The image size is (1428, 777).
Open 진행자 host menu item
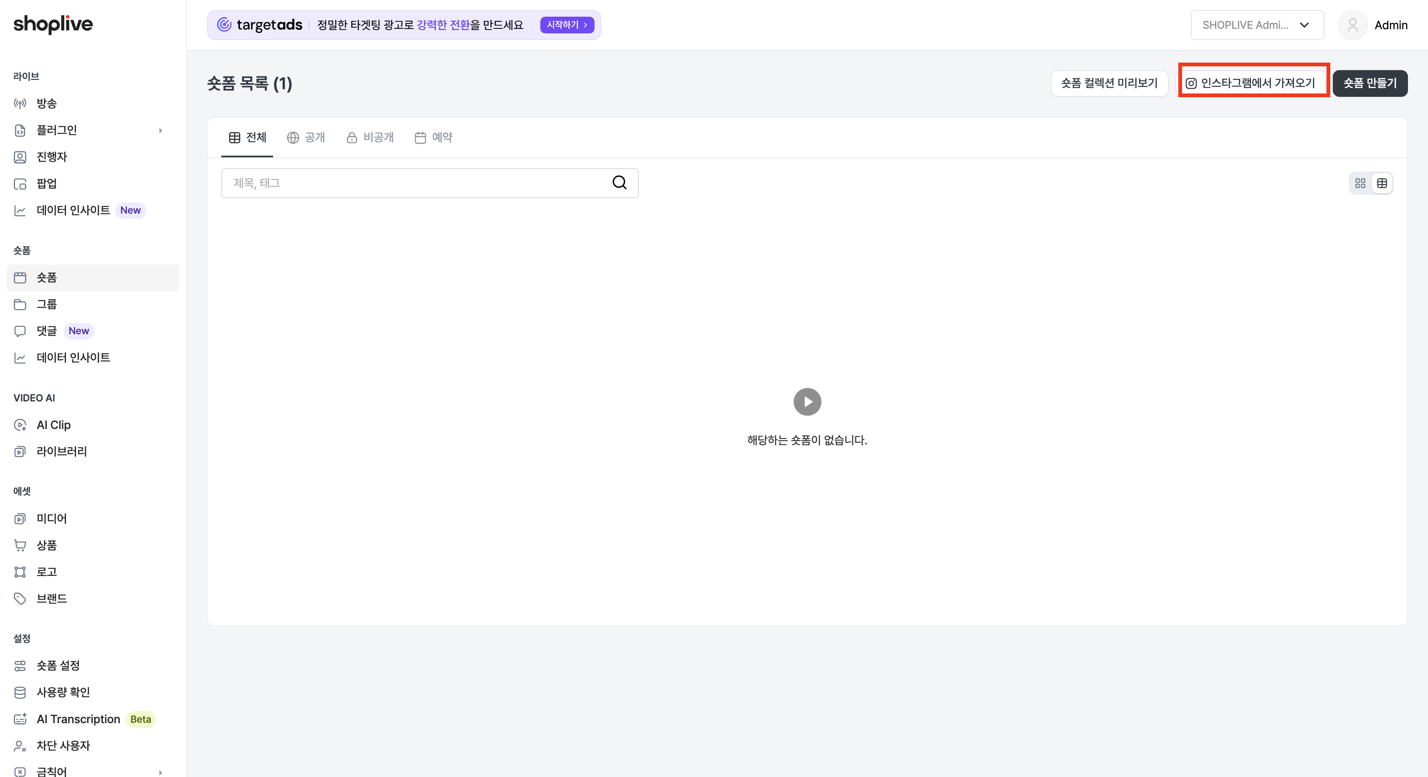(x=93, y=157)
